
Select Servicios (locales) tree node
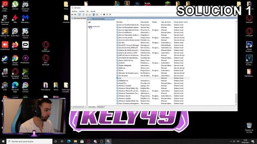pyautogui.click(x=79, y=18)
